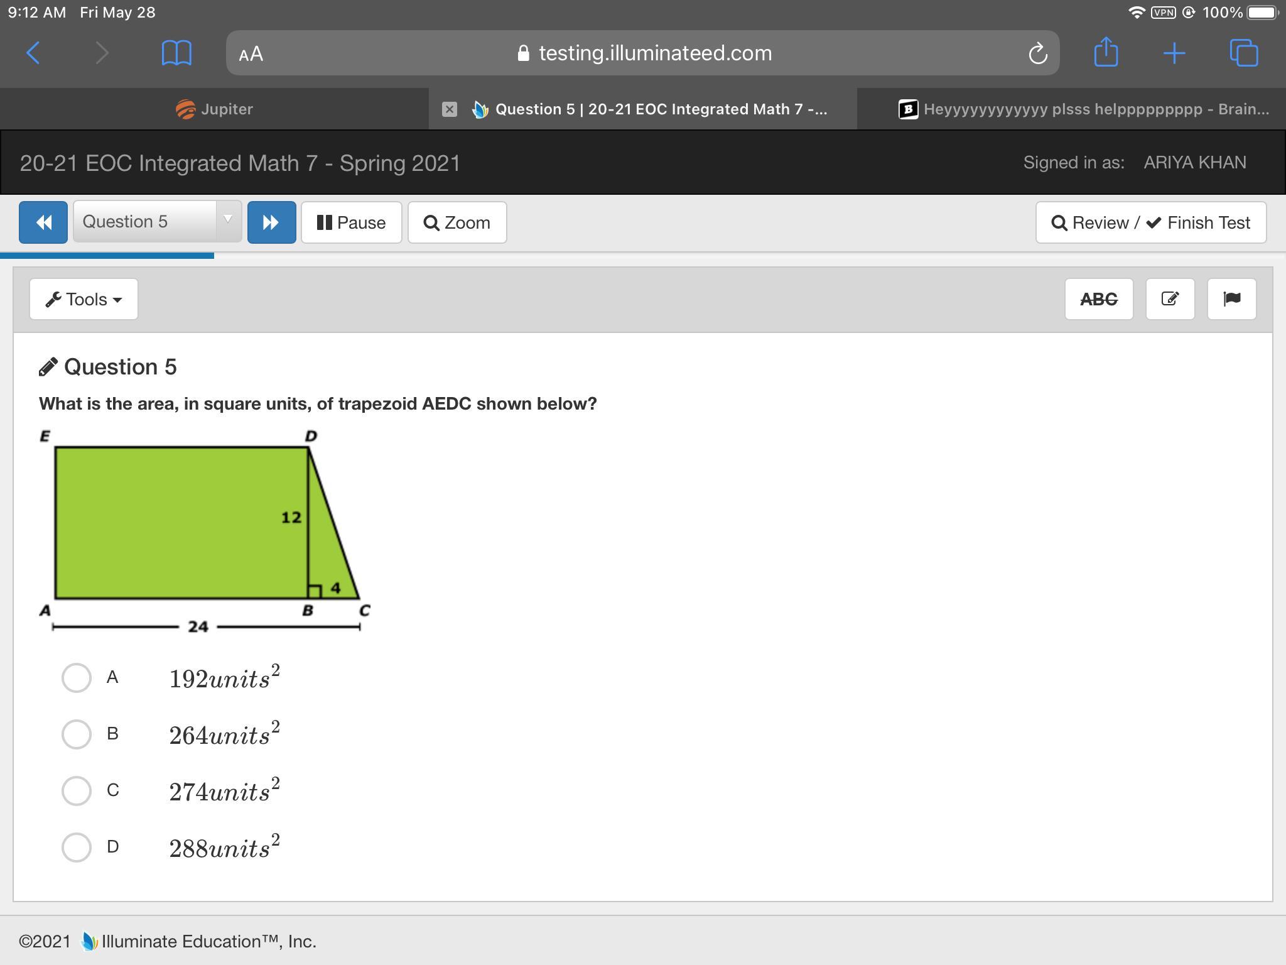Switch to the Brainly help tab
Viewport: 1286px width, 965px height.
pyautogui.click(x=1084, y=109)
